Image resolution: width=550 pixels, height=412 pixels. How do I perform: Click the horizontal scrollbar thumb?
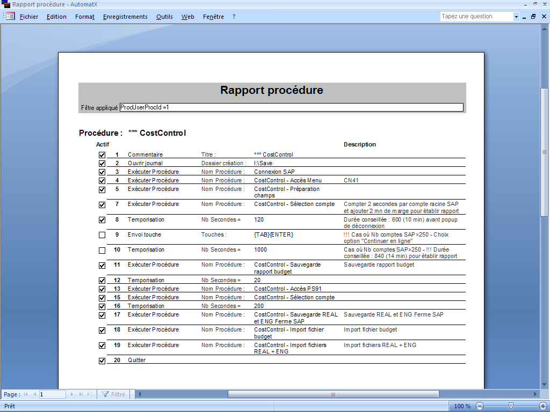pos(333,394)
